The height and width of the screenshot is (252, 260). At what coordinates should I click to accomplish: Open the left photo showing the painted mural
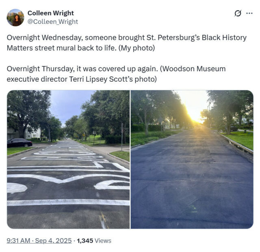(x=68, y=159)
